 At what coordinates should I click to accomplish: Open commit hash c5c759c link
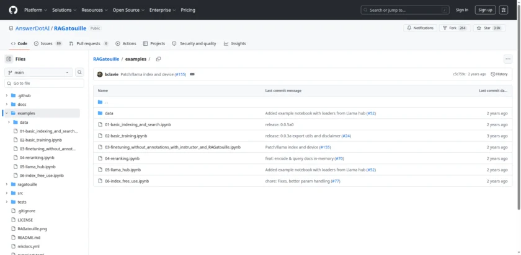(x=459, y=74)
